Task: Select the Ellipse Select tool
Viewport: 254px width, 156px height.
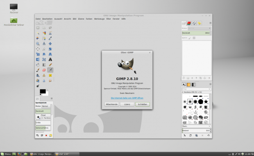Action: (x=44, y=28)
